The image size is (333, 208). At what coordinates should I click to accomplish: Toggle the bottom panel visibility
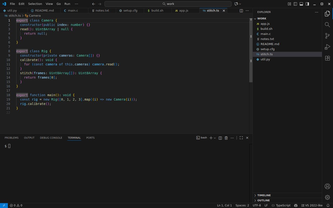click(x=301, y=4)
